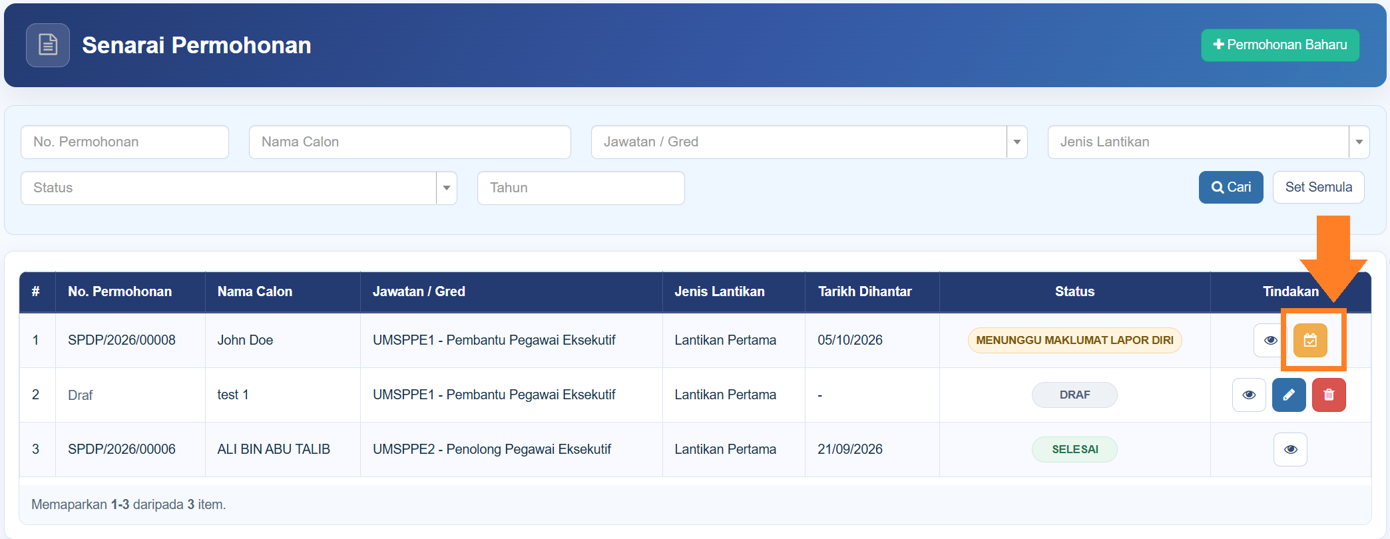The height and width of the screenshot is (539, 1390).
Task: Click the date 05/10/2026
Action: (x=850, y=340)
